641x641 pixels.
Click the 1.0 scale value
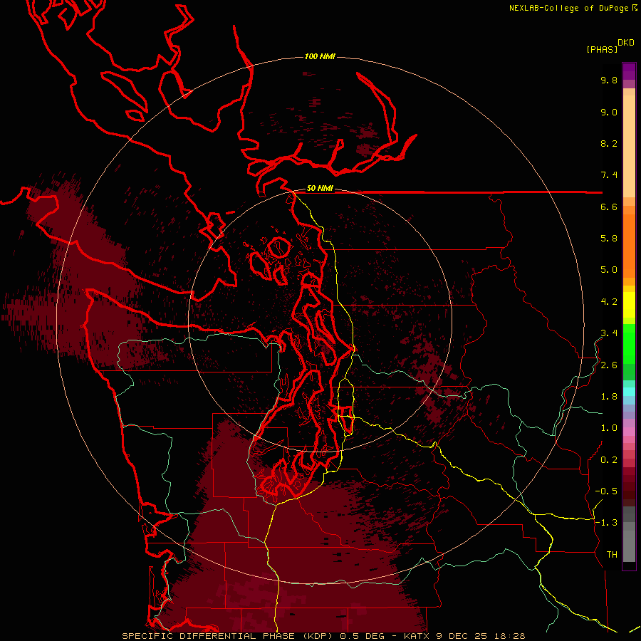coord(609,428)
